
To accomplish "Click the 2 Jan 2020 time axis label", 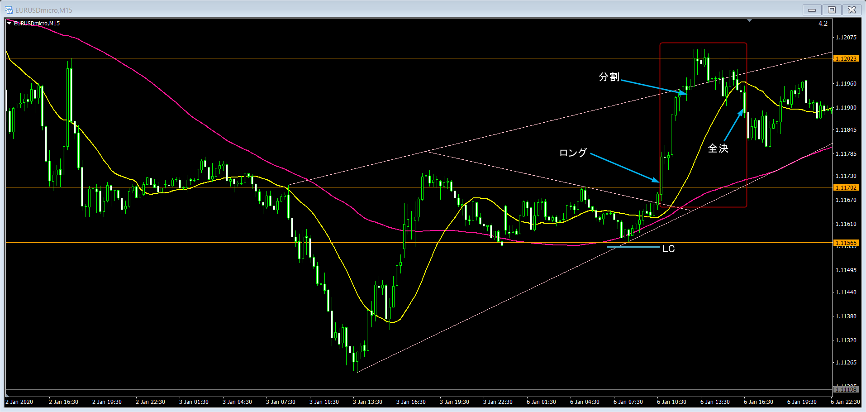I will click(x=19, y=402).
